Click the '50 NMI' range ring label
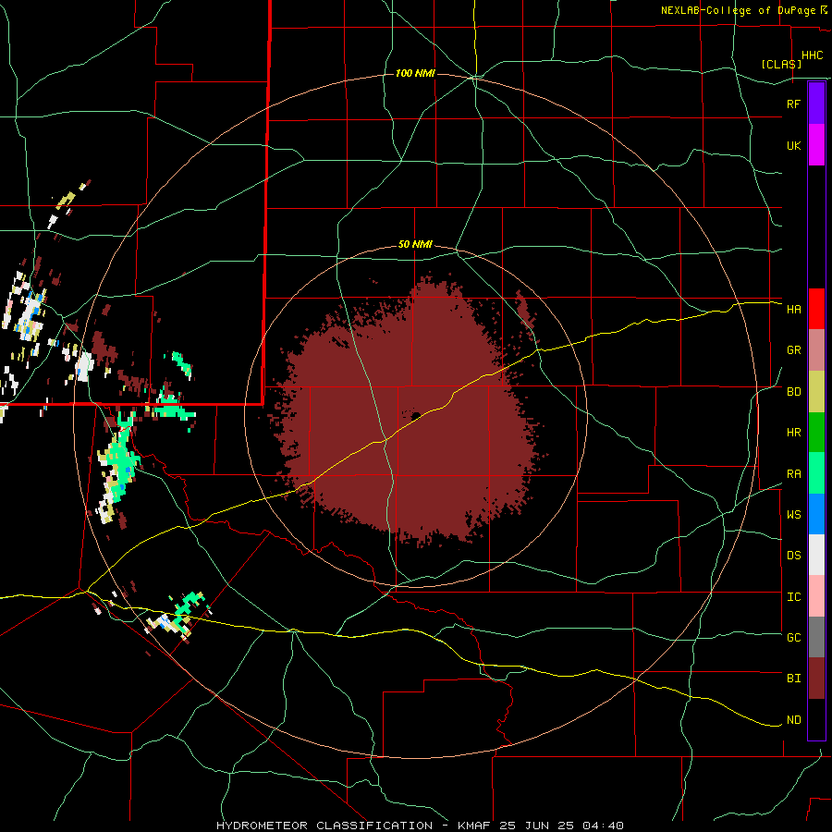 (415, 245)
